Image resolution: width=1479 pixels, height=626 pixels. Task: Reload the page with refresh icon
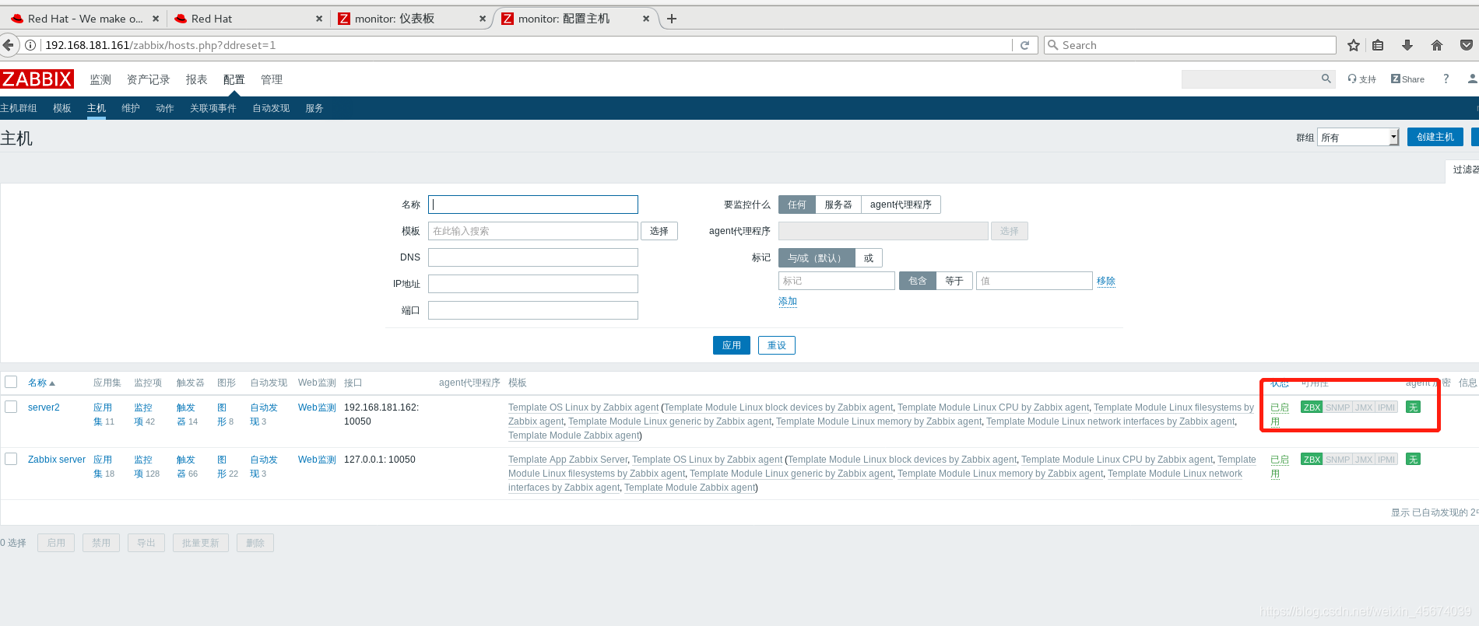point(1024,45)
